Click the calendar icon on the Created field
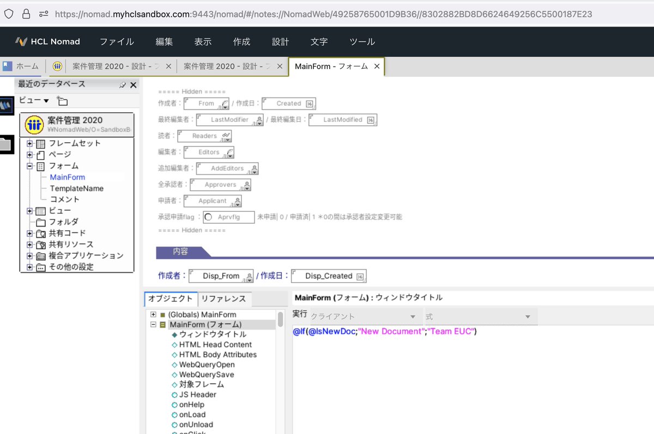Screen dimensions: 654x434 (308, 103)
